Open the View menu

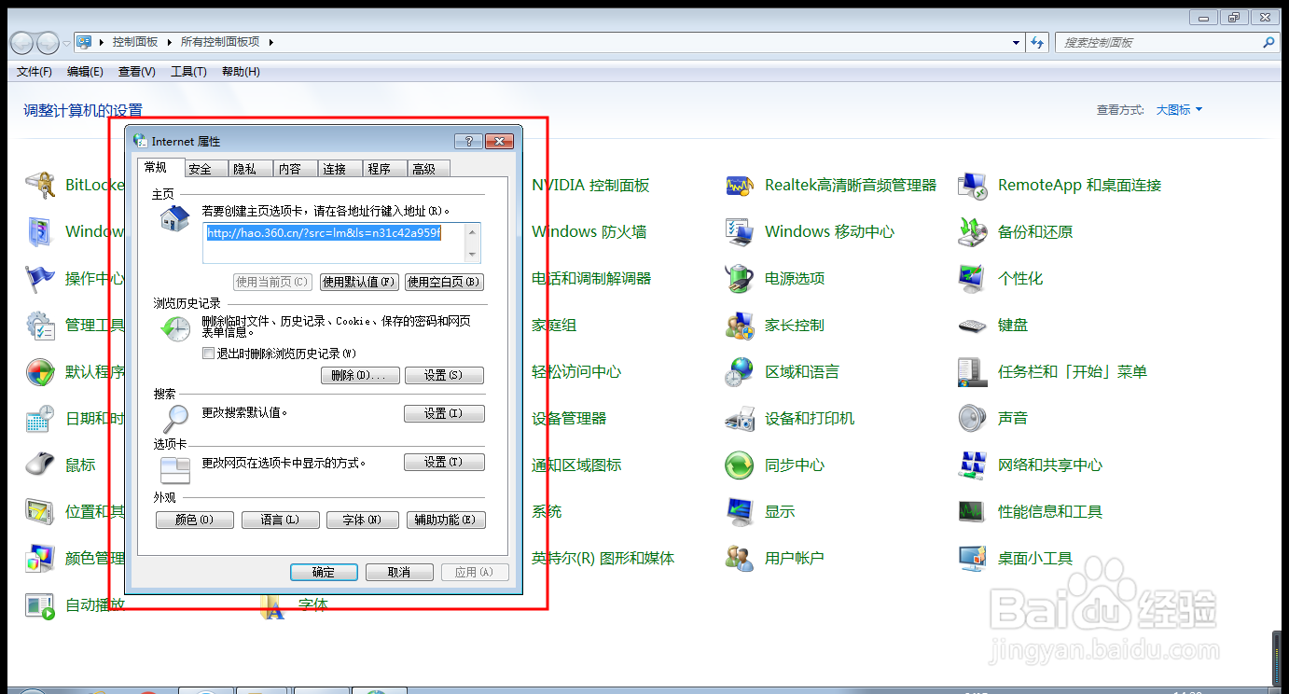pyautogui.click(x=136, y=72)
